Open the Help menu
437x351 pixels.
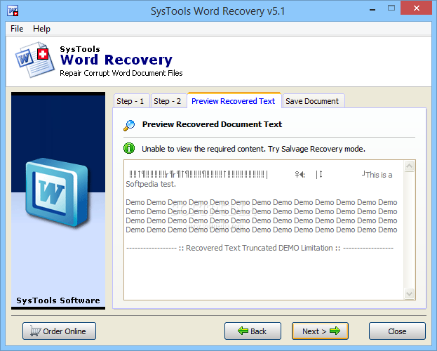tap(41, 29)
